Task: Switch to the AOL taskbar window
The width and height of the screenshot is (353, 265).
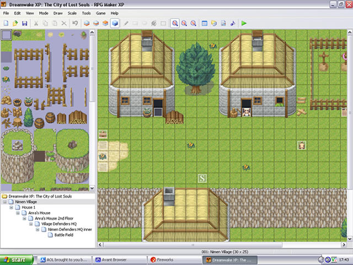Action: 64,260
